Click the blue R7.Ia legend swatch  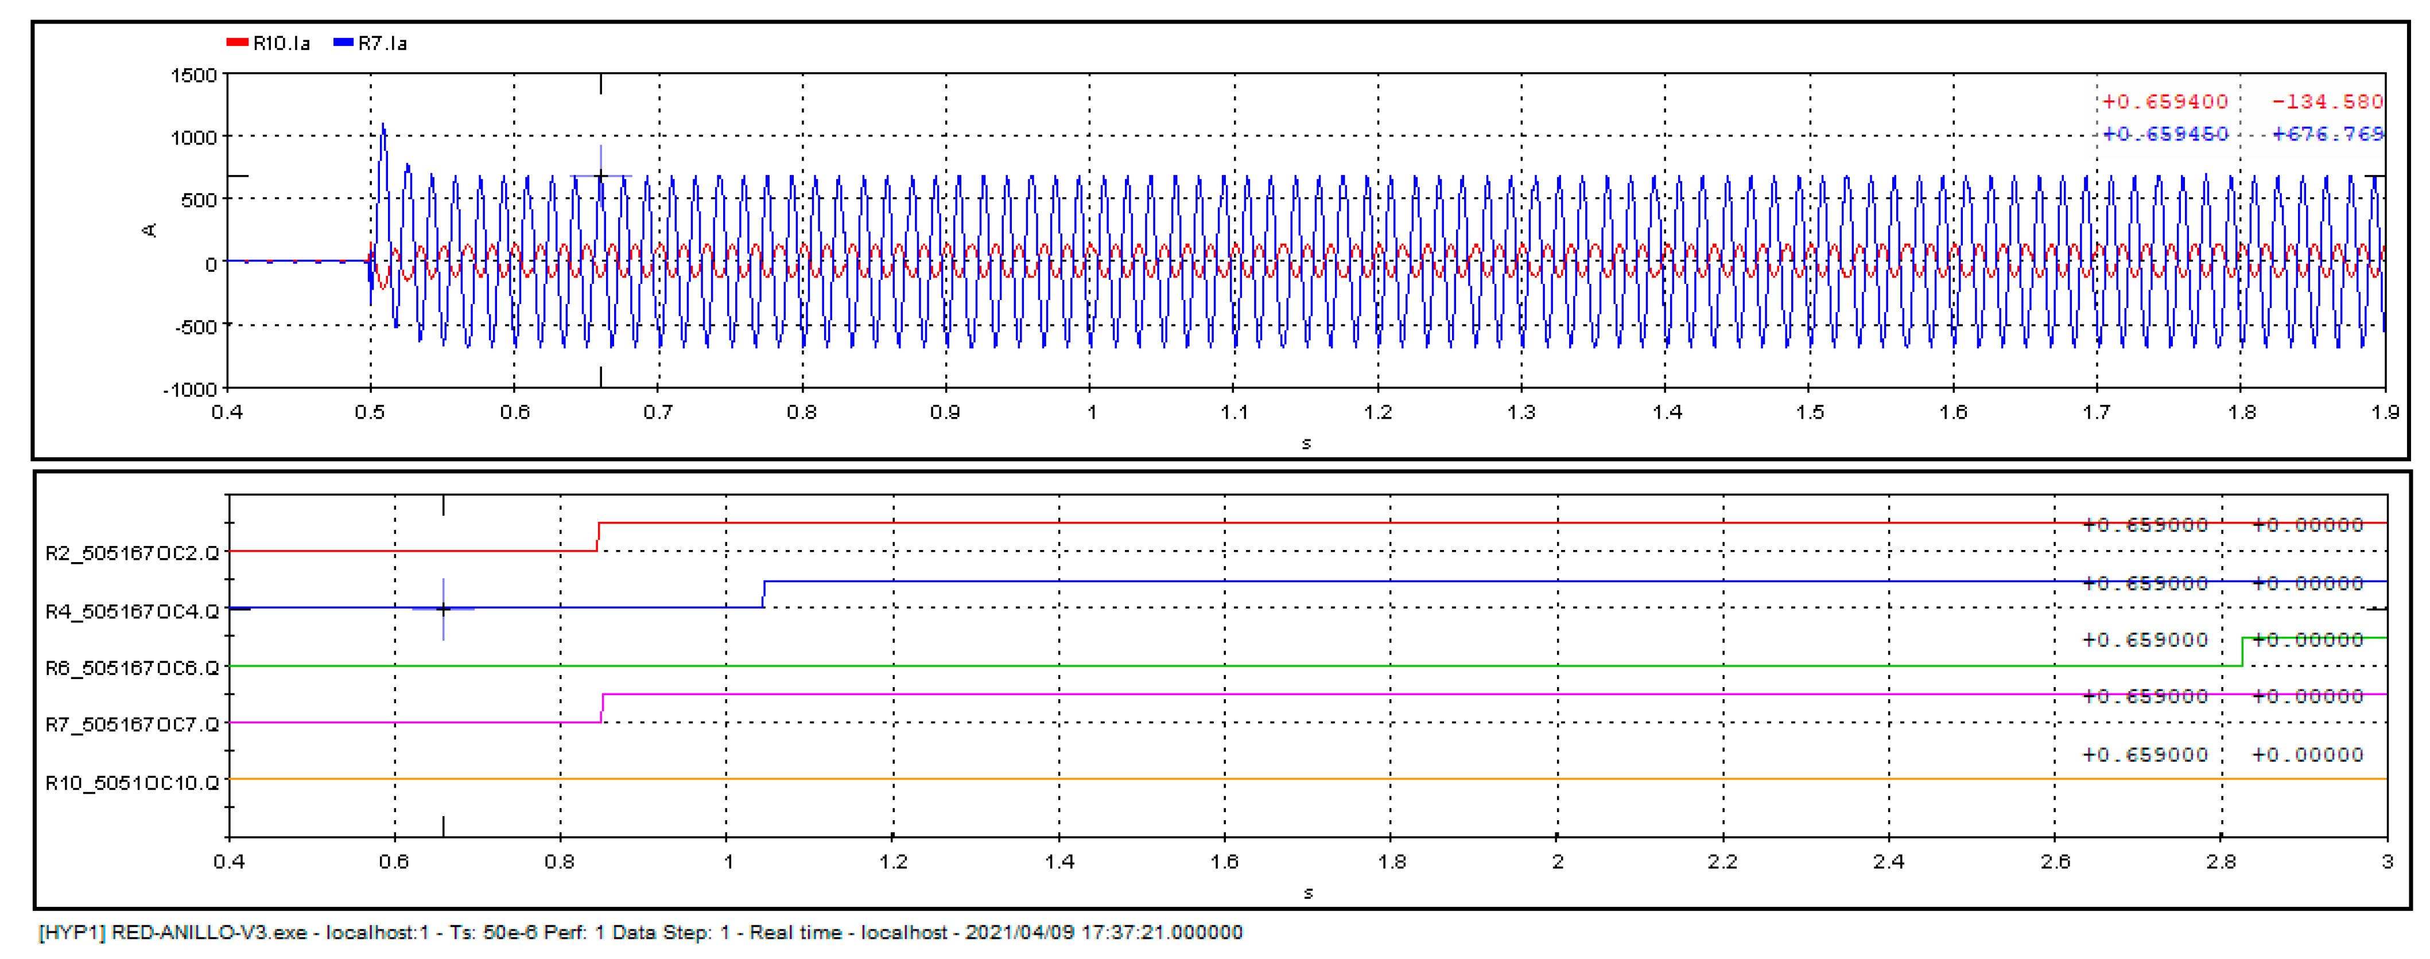343,42
